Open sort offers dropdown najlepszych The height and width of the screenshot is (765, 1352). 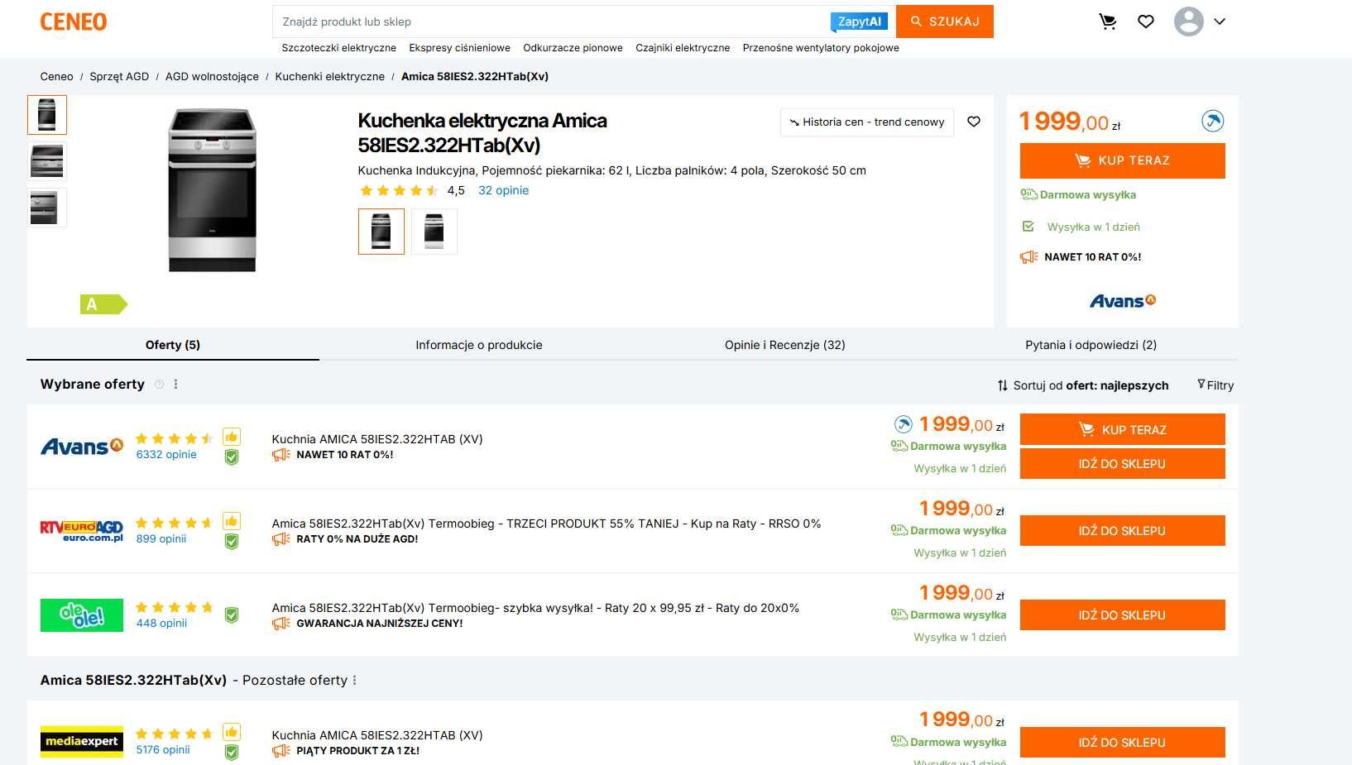[1083, 385]
